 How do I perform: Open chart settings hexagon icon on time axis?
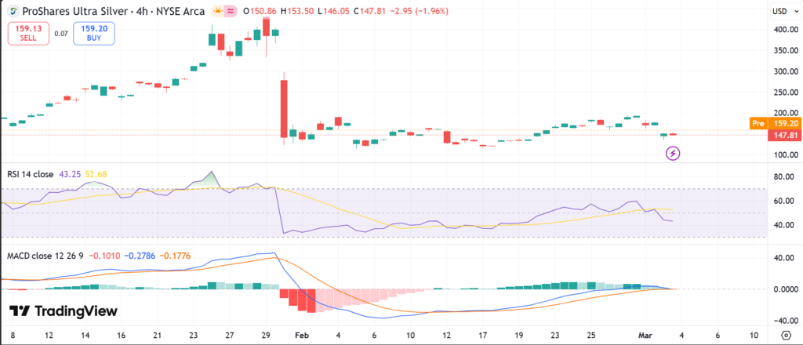click(x=787, y=336)
